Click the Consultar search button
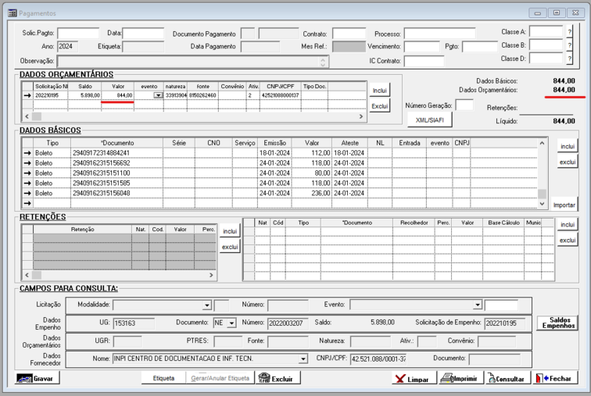Viewport: 591px width, 396px height. pos(506,378)
